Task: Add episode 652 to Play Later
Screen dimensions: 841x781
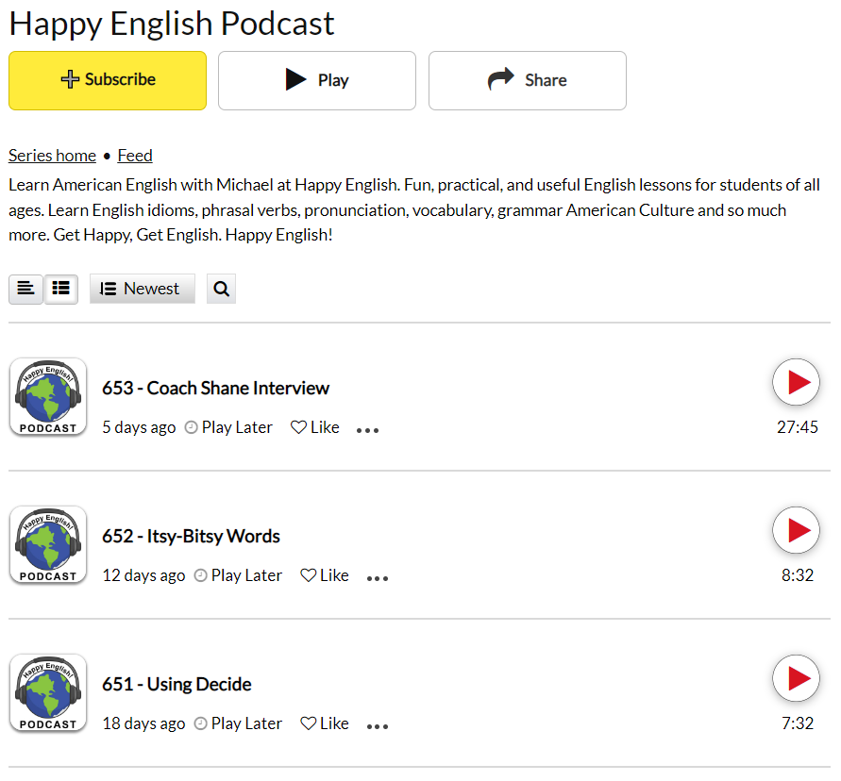Action: pyautogui.click(x=238, y=575)
